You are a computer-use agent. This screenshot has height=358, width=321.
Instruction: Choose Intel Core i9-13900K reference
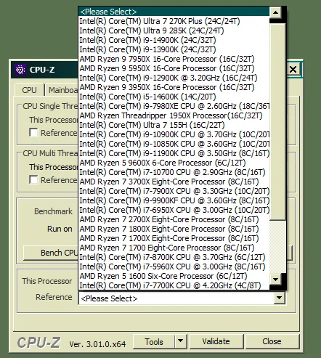174,49
